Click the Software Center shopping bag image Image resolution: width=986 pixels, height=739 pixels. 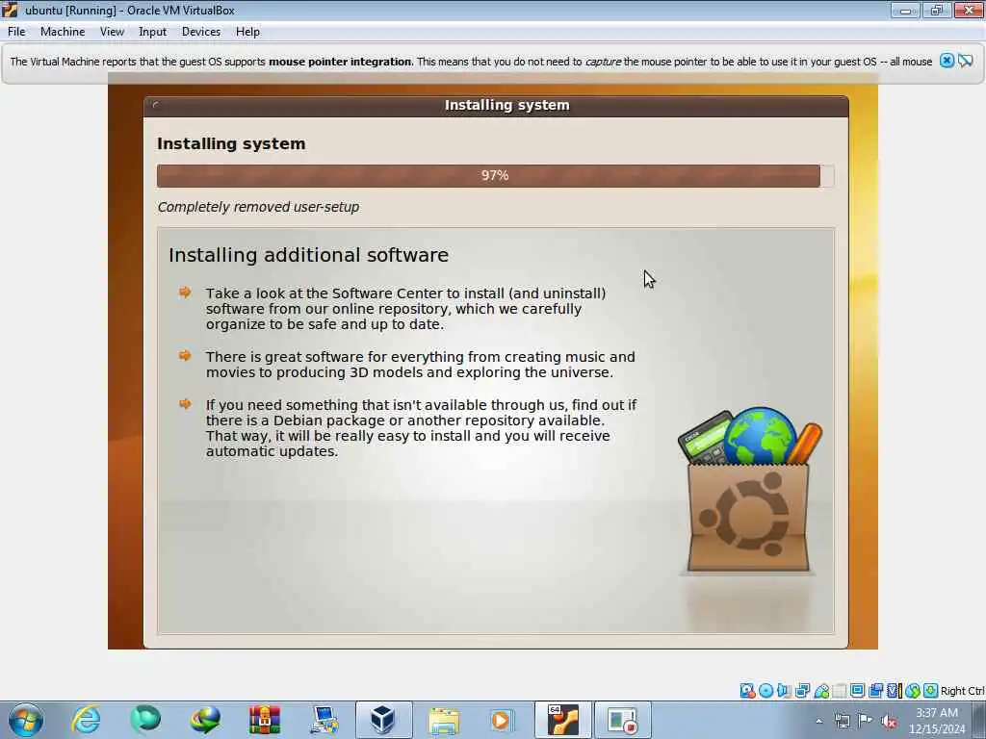748,492
